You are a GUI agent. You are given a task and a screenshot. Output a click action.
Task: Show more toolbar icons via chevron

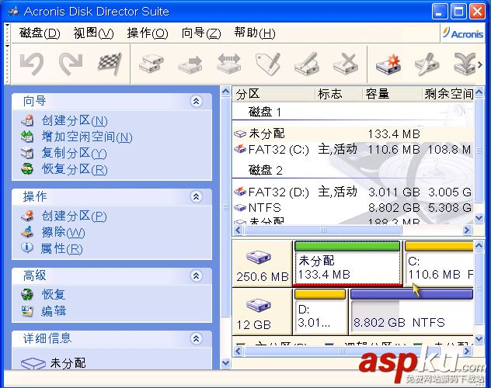click(479, 64)
